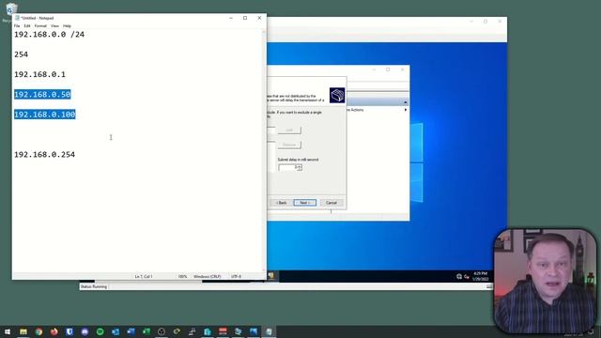Image resolution: width=601 pixels, height=338 pixels.
Task: Click the line "254" in Notepad
Action: click(x=21, y=54)
